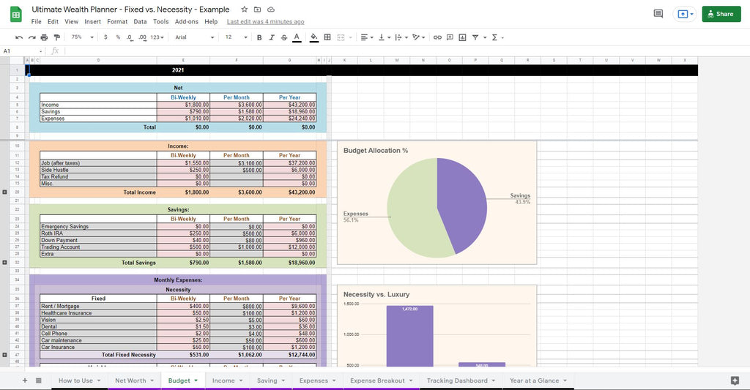Click the green Share button

click(x=721, y=14)
